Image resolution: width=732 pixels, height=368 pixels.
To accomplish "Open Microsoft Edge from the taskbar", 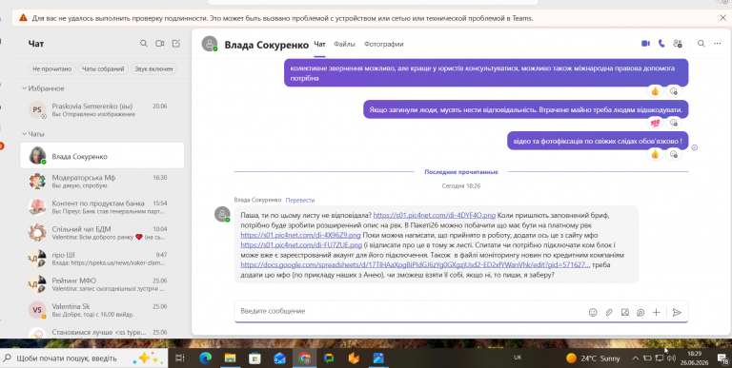I will pos(206,358).
